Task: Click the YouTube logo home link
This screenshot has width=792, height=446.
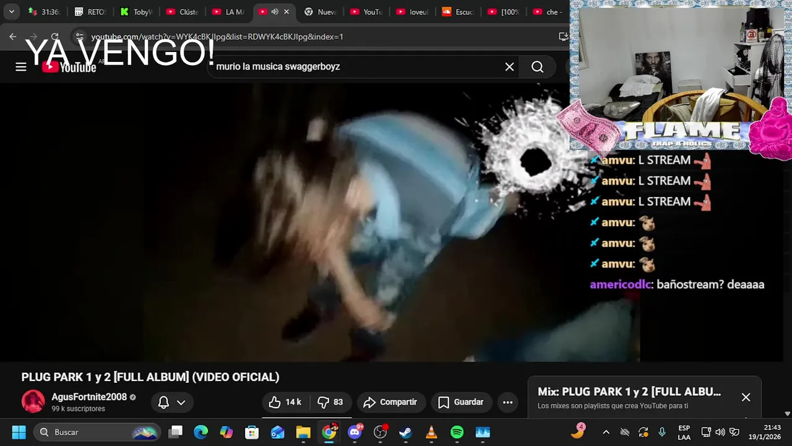Action: point(69,67)
